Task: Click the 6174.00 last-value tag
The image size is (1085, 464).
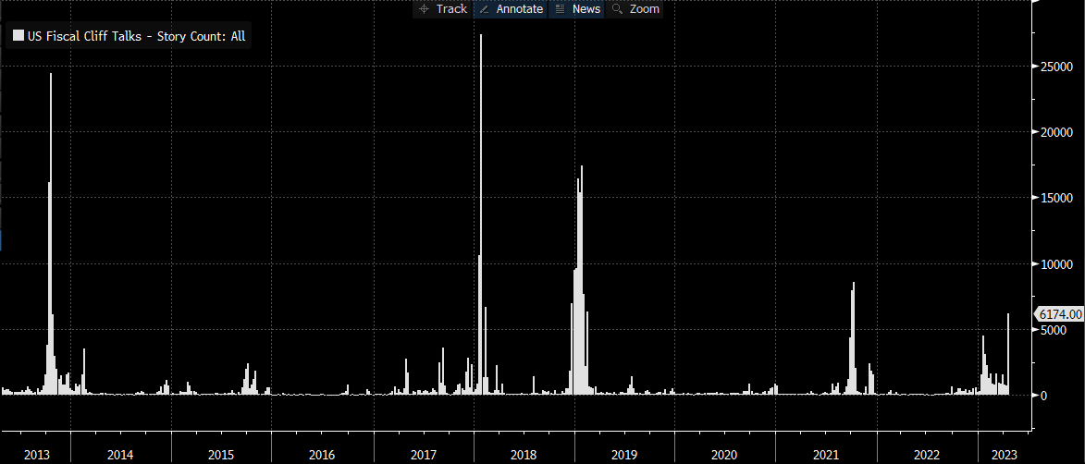Action: (x=1059, y=314)
